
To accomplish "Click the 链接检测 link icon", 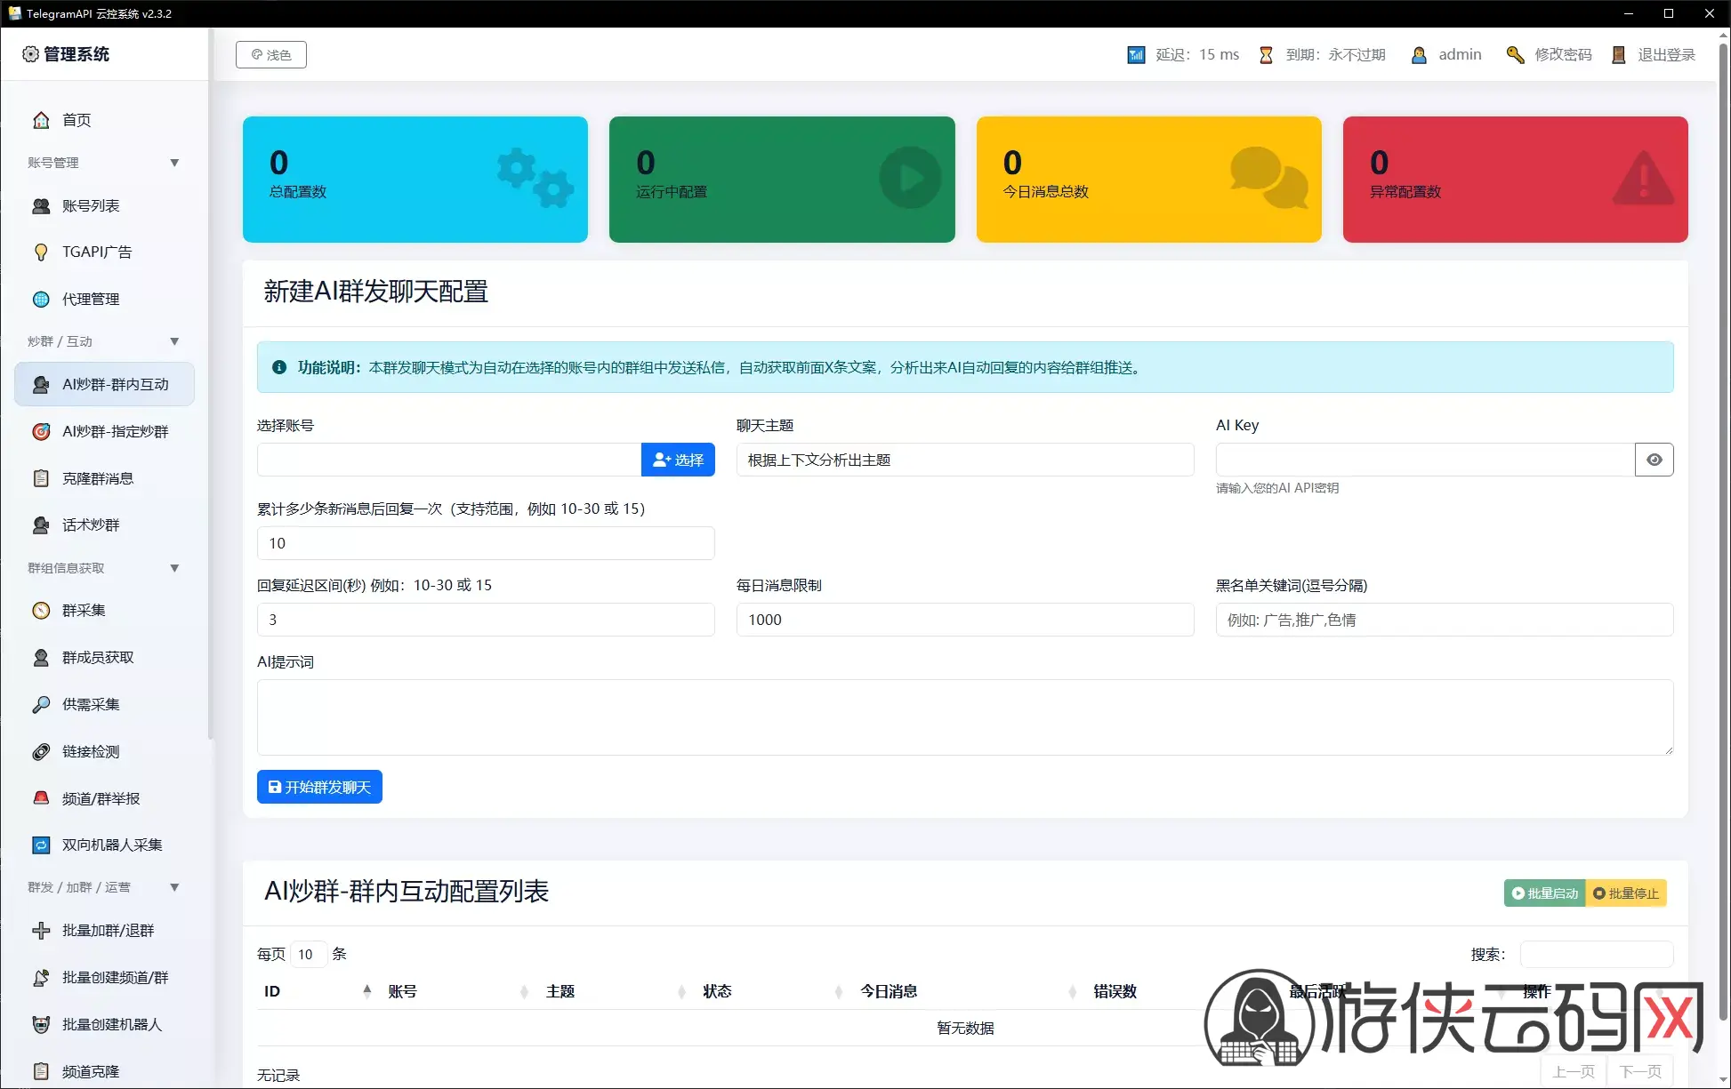I will click(41, 752).
